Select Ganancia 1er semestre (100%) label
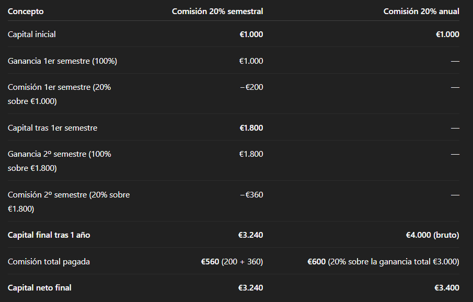 click(x=62, y=61)
